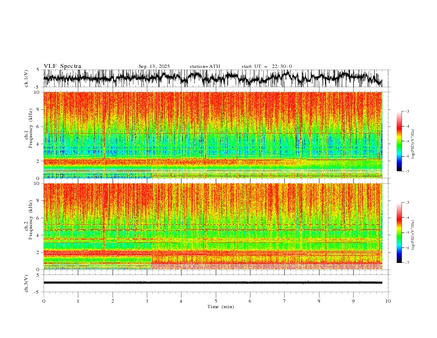Click the "8" kHz tick on ch.1 frequency axis
Viewport: 437px width, 338px height.
(x=38, y=109)
